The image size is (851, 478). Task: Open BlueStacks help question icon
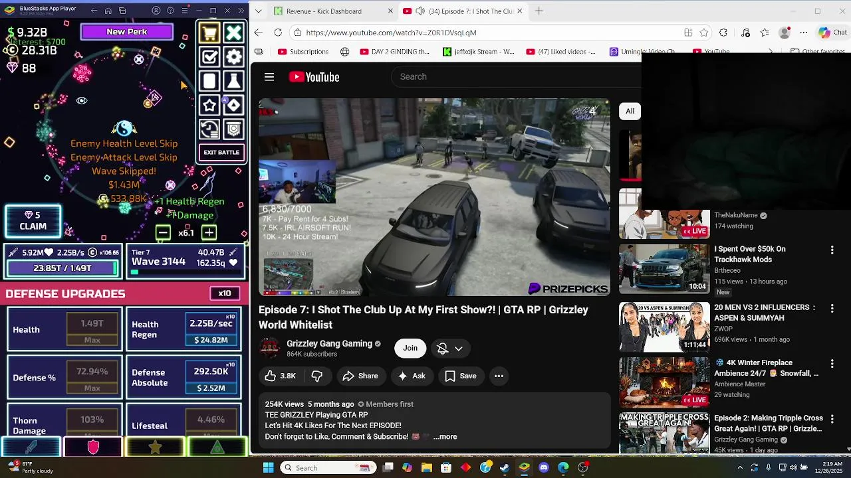click(170, 11)
